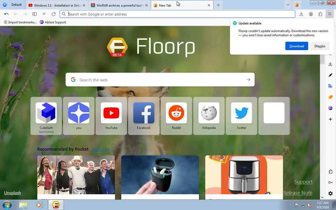Screen dimensions: 336x210
Task: Click the muted volume tray icon
Action: [310, 205]
